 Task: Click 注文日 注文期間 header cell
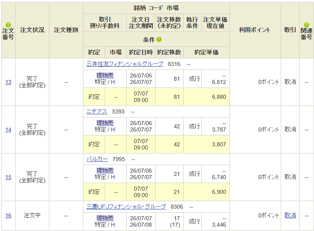141,22
